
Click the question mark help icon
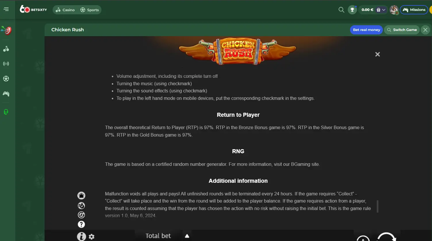[x=81, y=224]
